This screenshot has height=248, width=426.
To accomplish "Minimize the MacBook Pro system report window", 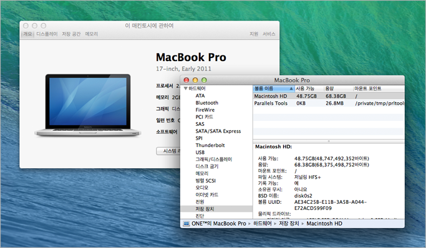I will point(195,80).
